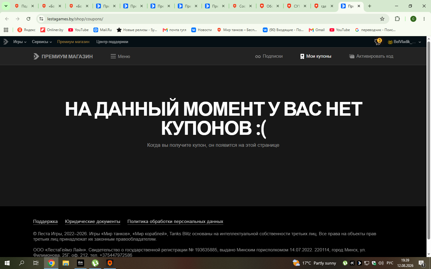431x269 pixels.
Task: Open the Новые релизы bookmark
Action: coord(137,30)
